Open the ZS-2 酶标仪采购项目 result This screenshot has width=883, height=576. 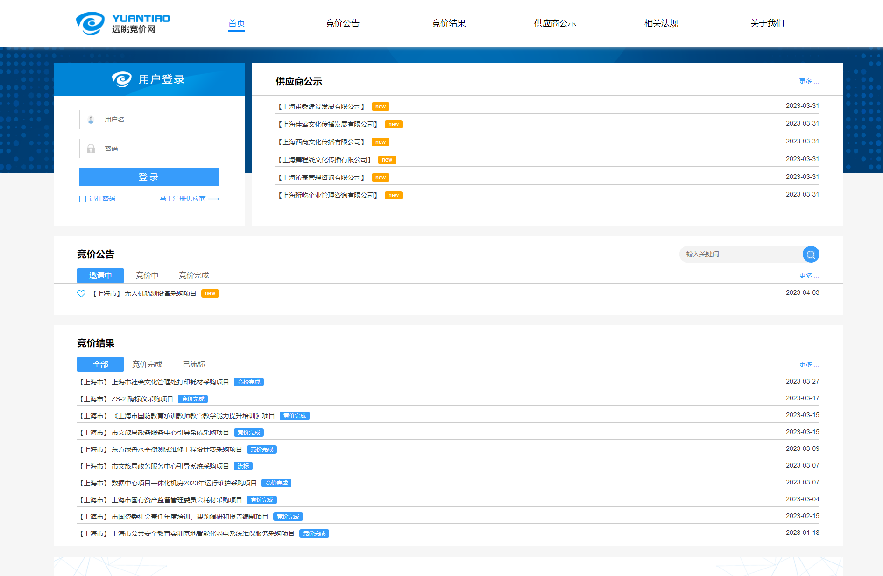pos(142,399)
